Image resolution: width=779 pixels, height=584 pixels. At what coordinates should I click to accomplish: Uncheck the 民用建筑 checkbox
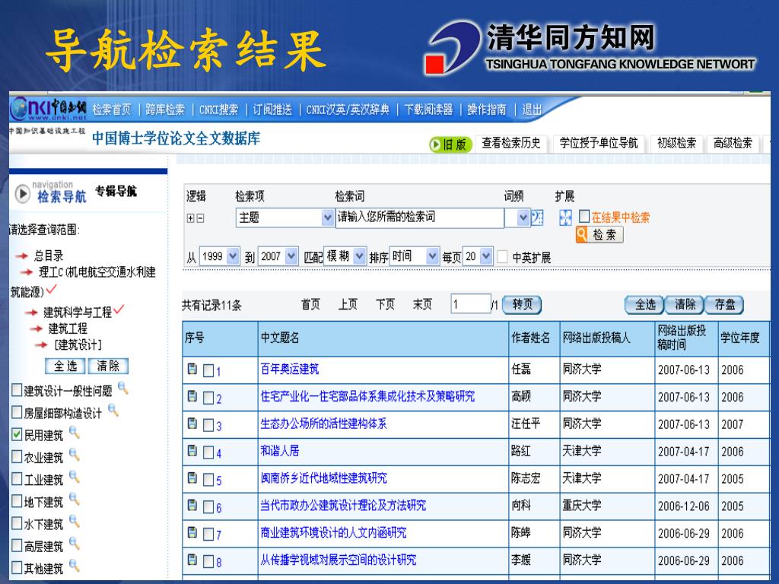(17, 434)
